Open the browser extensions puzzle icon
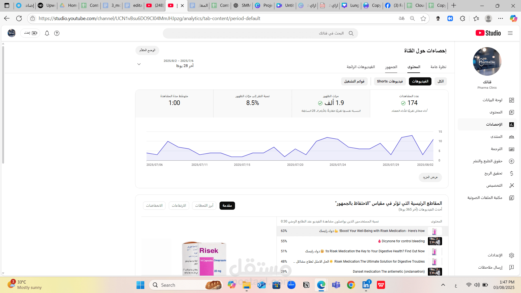Screen dimensions: 521x293 point(463,18)
